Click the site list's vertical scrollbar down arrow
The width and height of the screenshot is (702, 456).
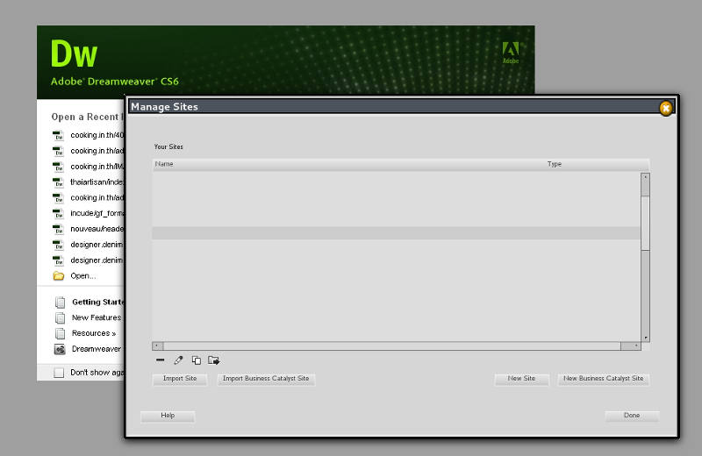pyautogui.click(x=645, y=338)
